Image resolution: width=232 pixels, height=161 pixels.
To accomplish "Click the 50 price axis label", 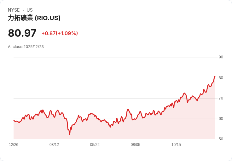I will (221, 139).
